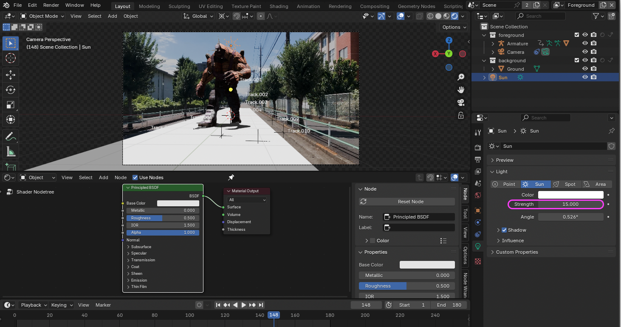Screen dimensions: 621x327
Task: Expand the Subsurface section in Principled BSDF
Action: point(141,247)
